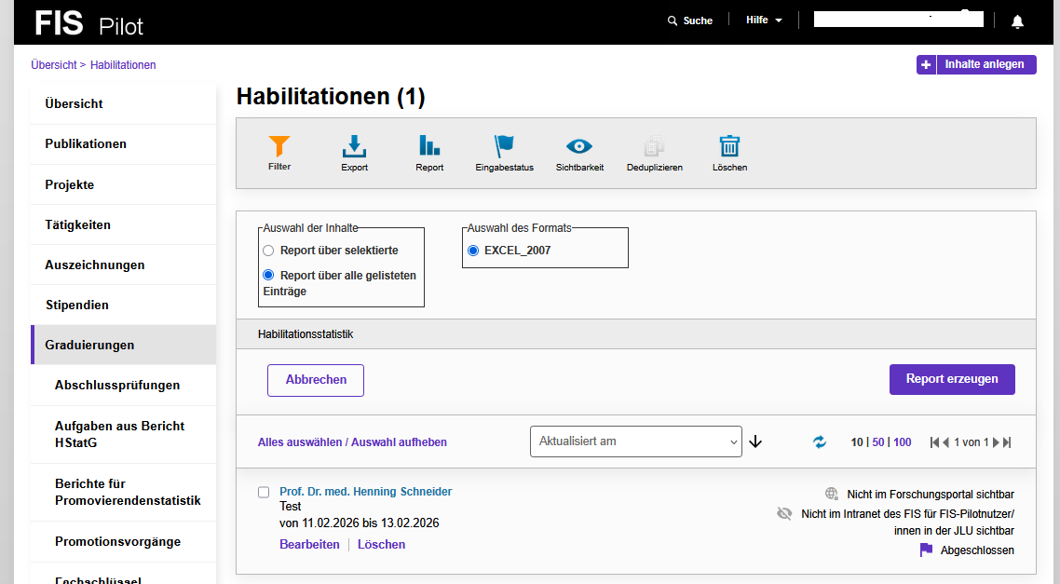Go to Promotionsvorgänge in sidebar
1060x584 pixels.
(123, 541)
